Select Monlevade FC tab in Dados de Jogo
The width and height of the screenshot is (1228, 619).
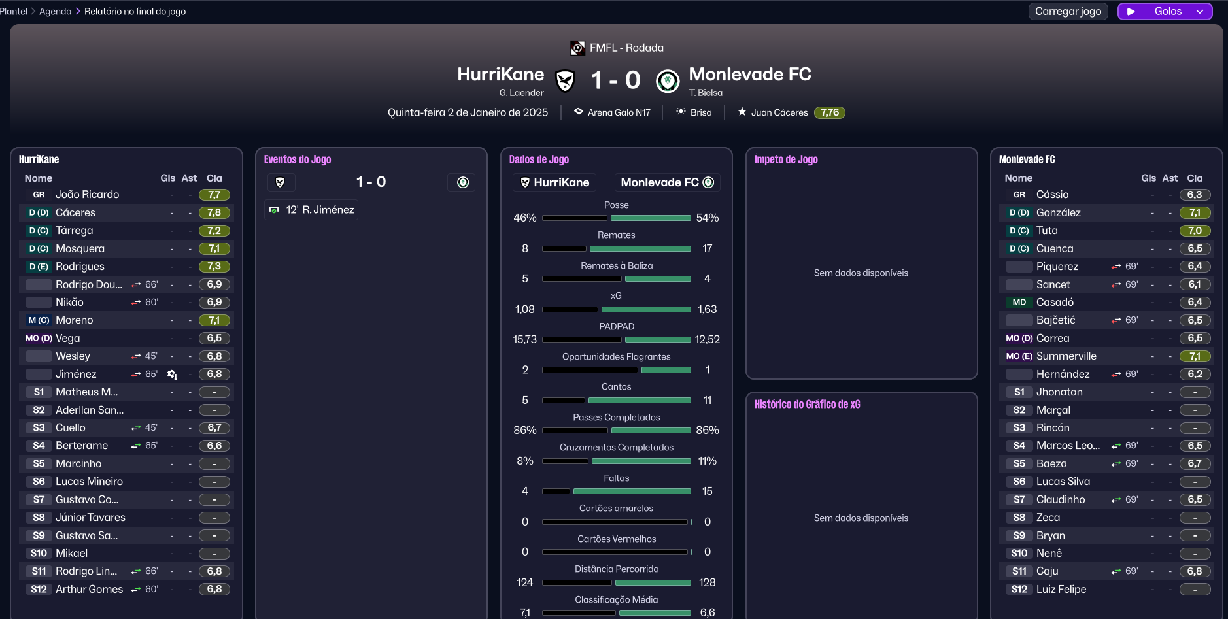point(667,182)
